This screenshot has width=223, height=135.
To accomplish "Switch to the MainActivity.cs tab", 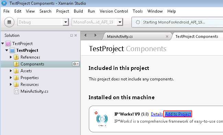I will (x=120, y=36).
